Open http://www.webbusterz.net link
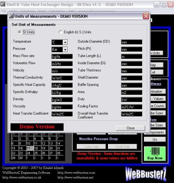The width and height of the screenshot is (174, 183). tap(76, 177)
